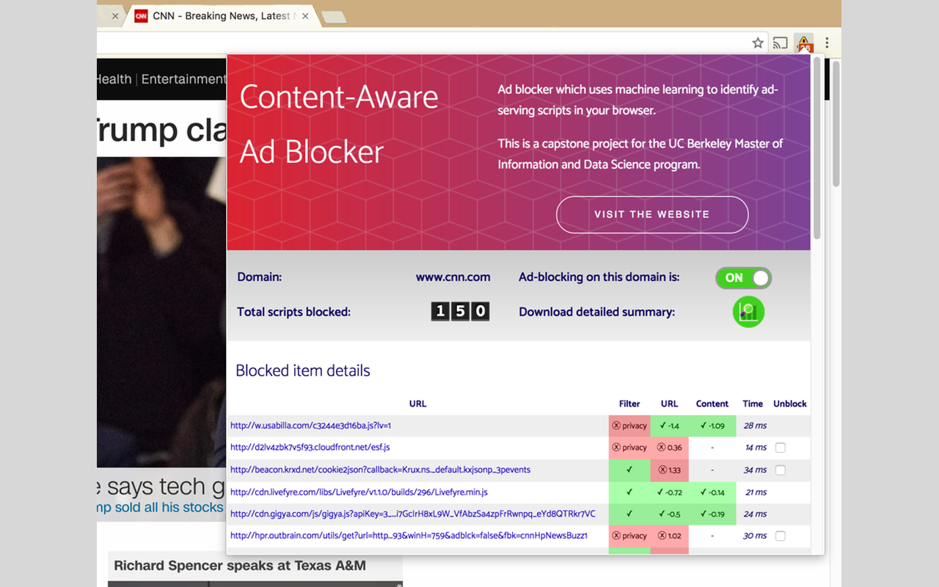
Task: Open the Health section in CNN nav
Action: 114,79
